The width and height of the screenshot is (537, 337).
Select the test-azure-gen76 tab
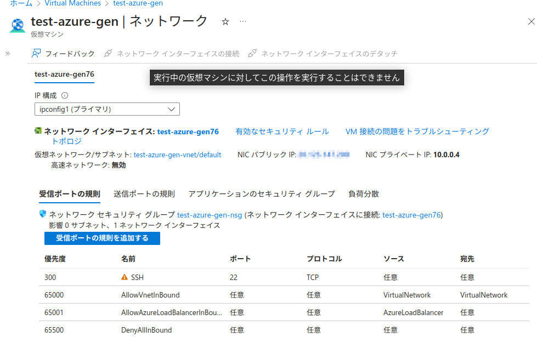[64, 73]
